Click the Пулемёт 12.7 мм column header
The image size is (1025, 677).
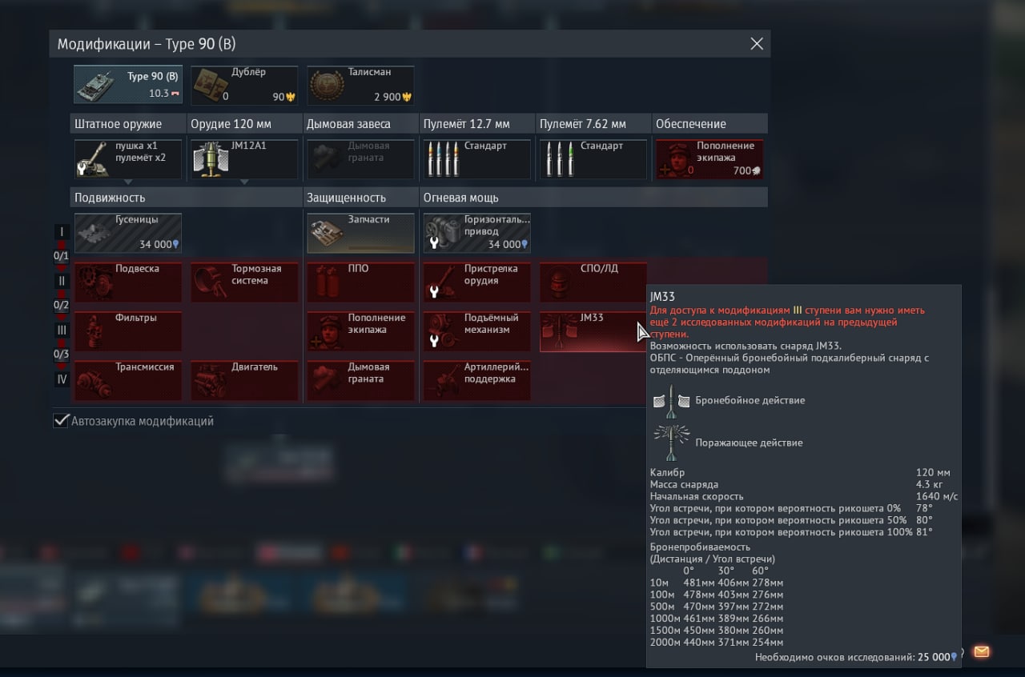476,124
